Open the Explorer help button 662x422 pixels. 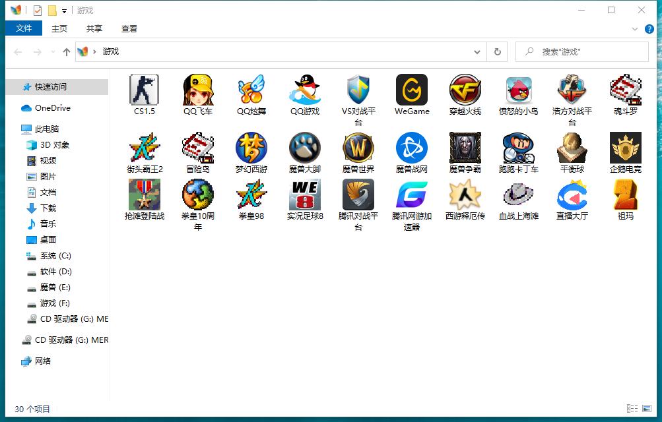(649, 29)
